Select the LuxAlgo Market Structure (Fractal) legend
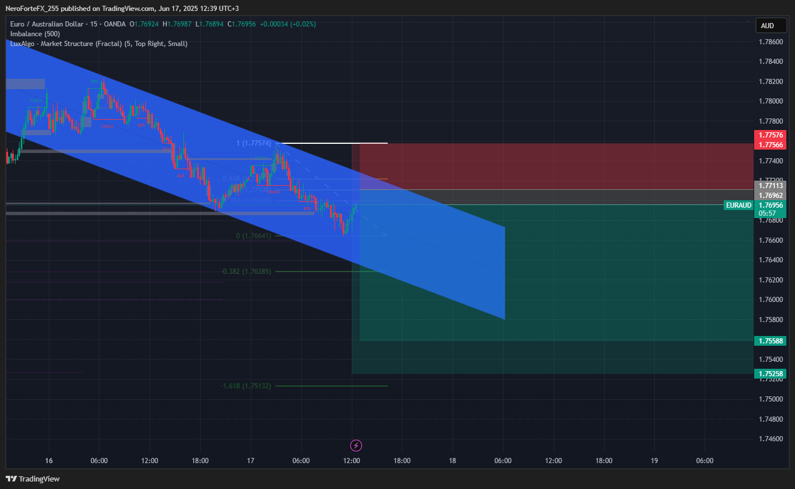 pos(98,44)
